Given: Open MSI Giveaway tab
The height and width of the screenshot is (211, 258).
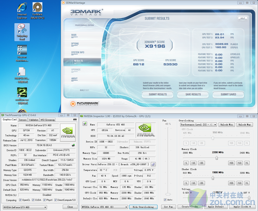Looking at the screenshot, I should pyautogui.click(x=47, y=120).
